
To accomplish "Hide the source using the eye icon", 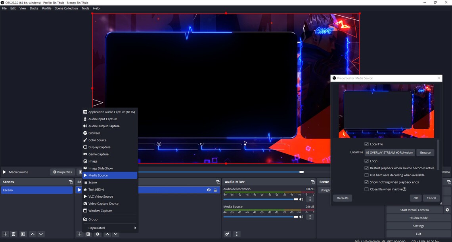I will 209,190.
